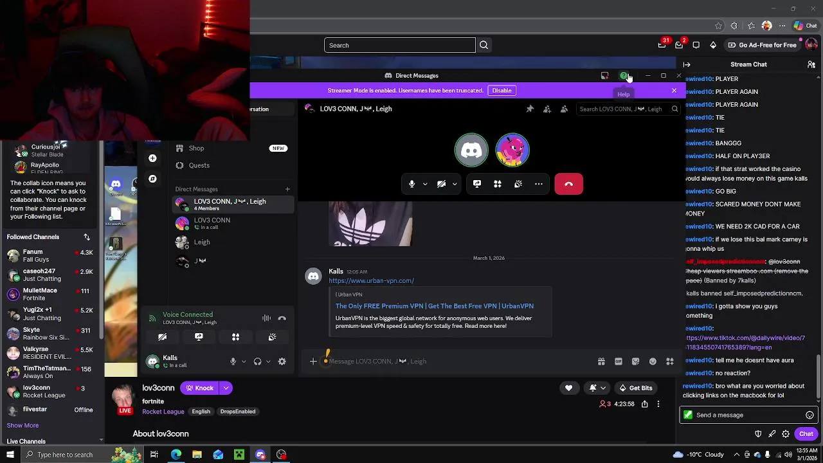Share screen from the voice panel

pyautogui.click(x=199, y=337)
